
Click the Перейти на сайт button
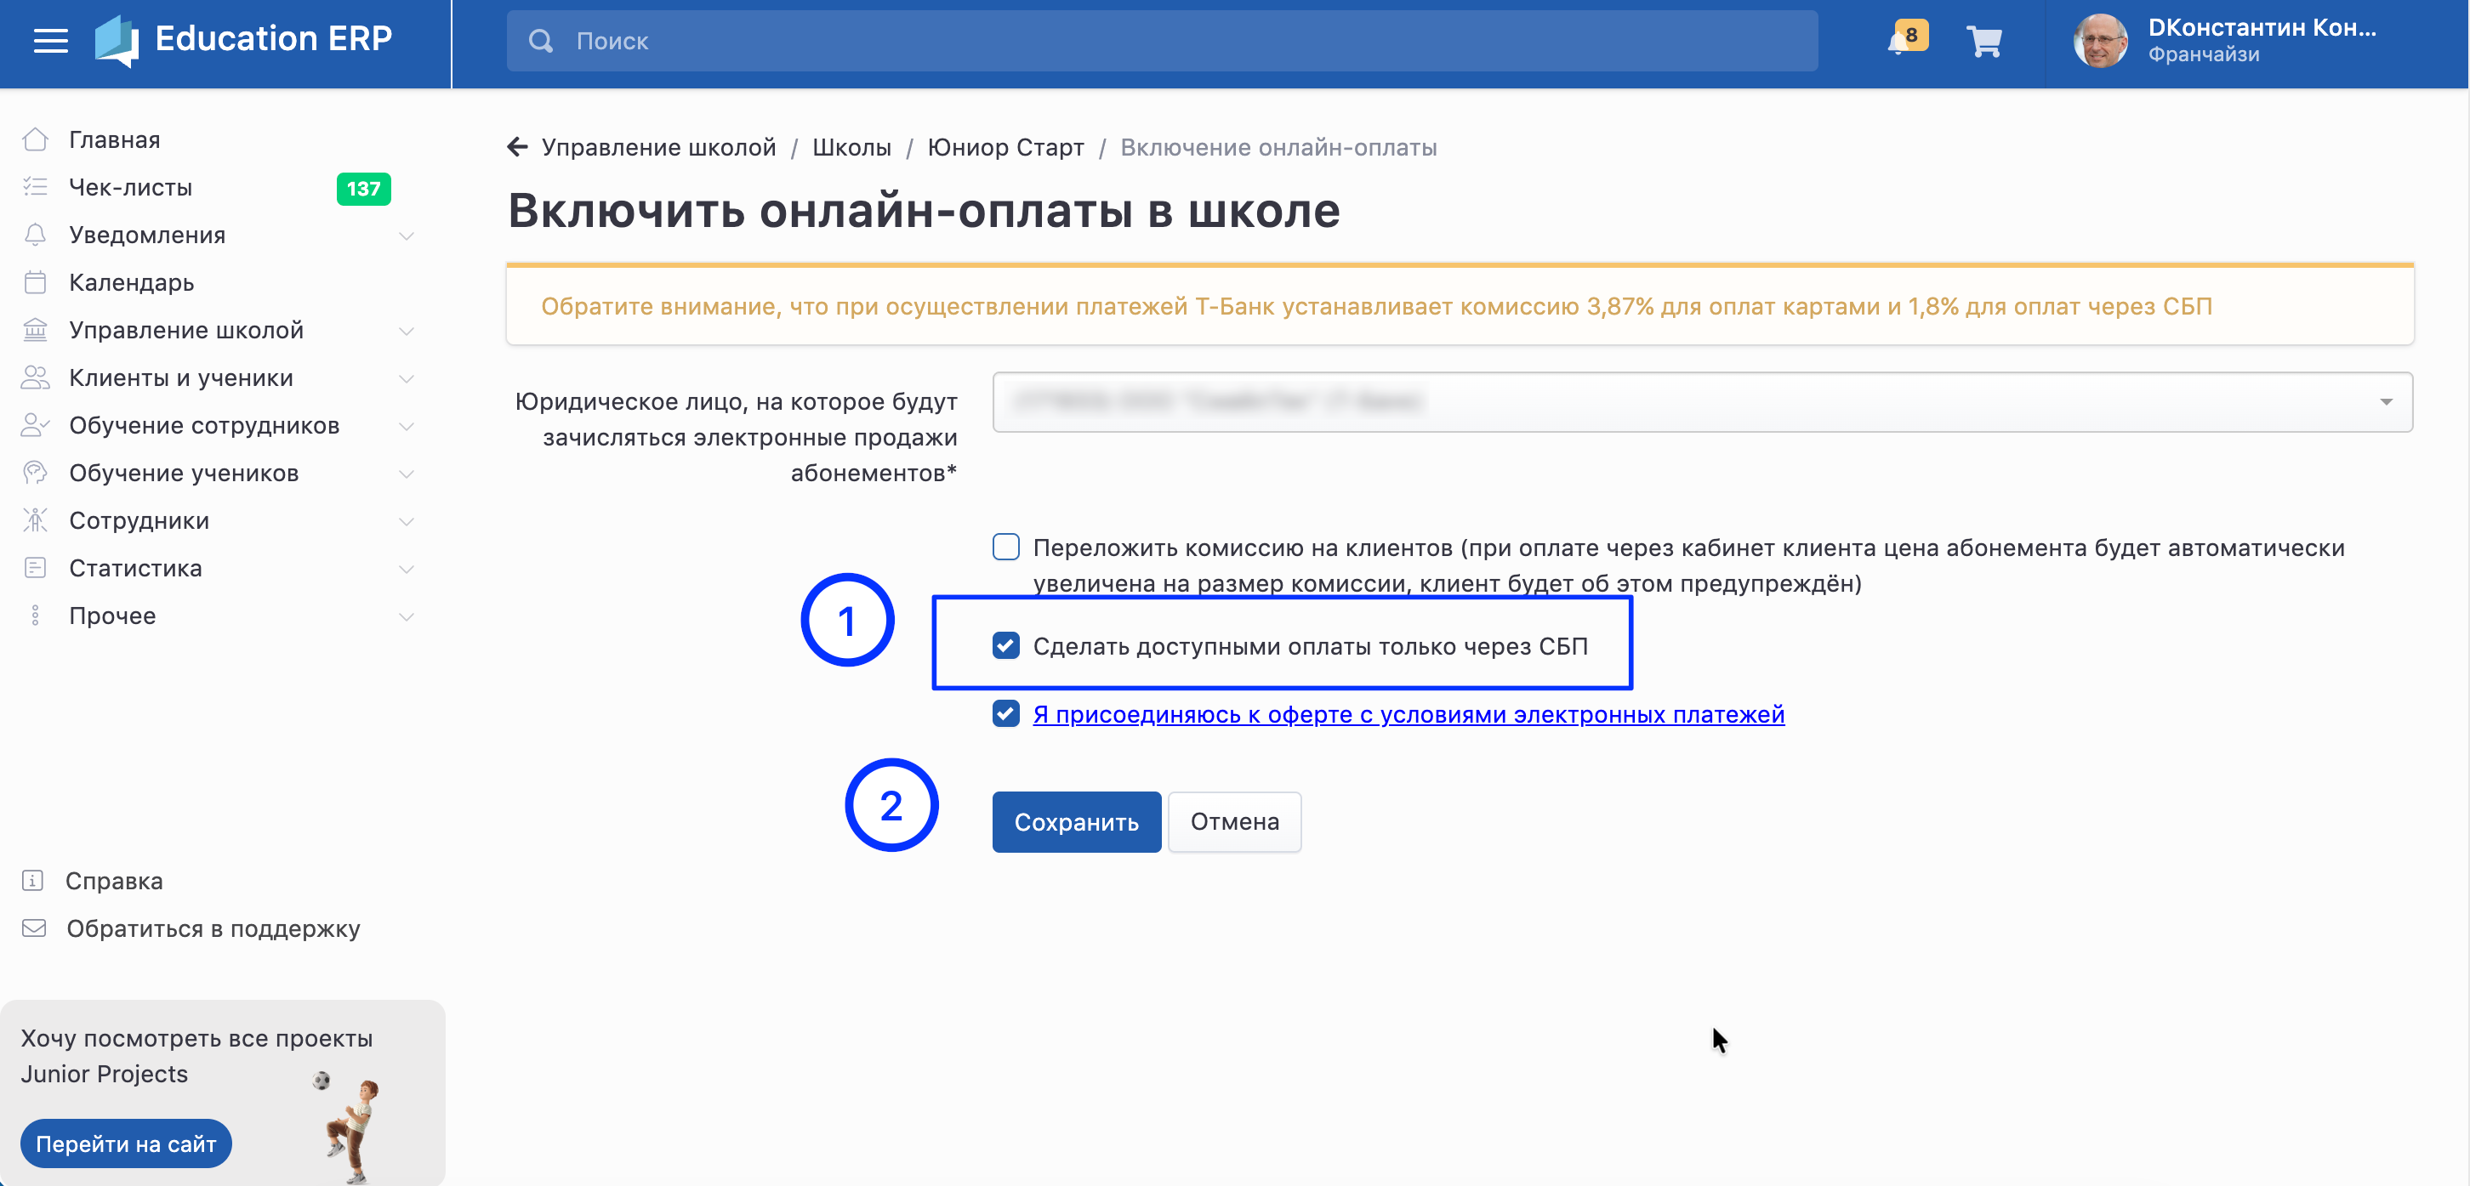point(126,1143)
